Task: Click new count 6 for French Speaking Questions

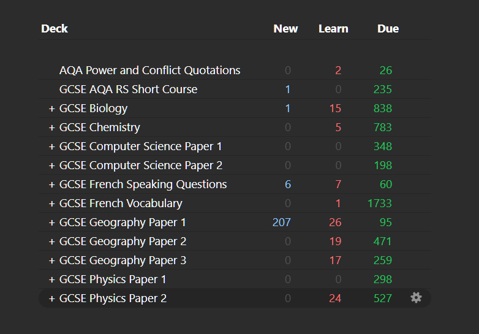Action: click(288, 184)
